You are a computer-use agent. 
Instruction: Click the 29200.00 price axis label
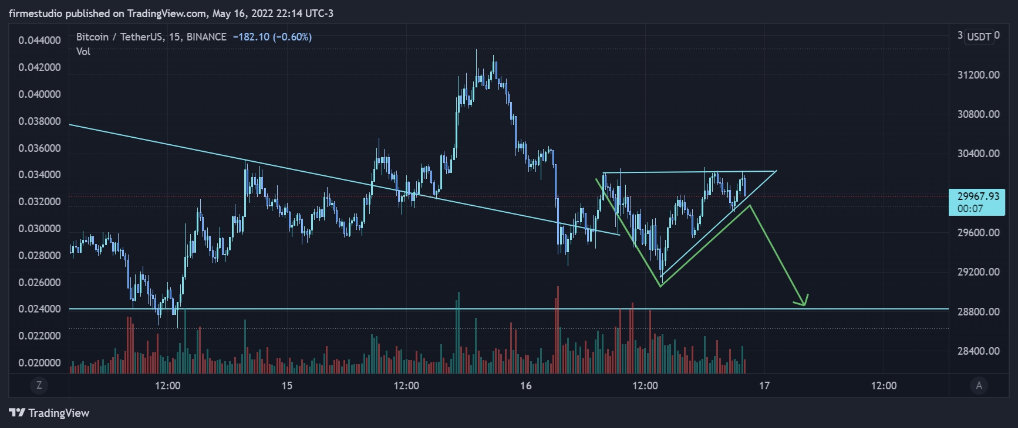coord(978,272)
